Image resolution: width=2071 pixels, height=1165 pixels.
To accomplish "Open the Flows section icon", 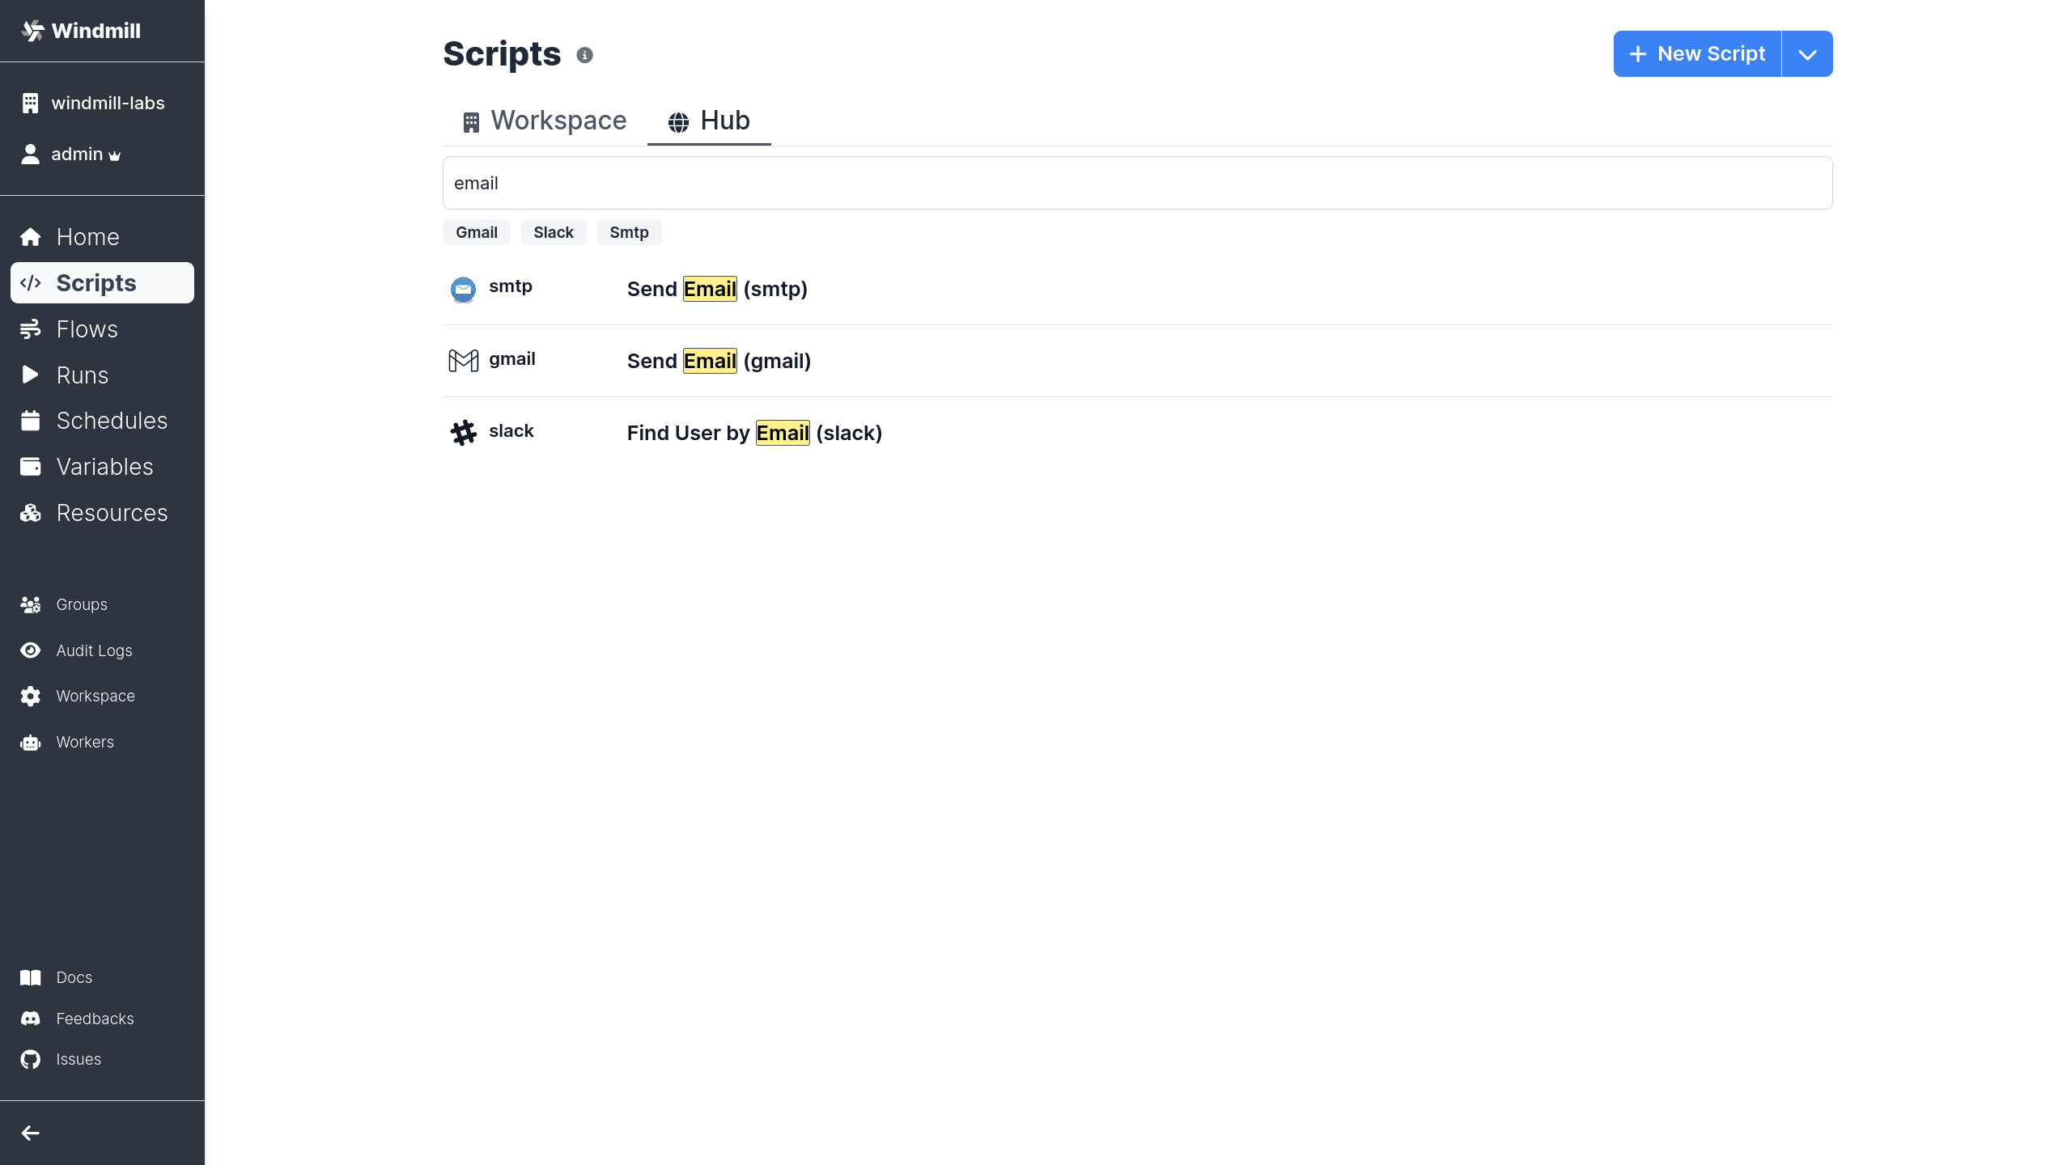I will click(x=31, y=328).
